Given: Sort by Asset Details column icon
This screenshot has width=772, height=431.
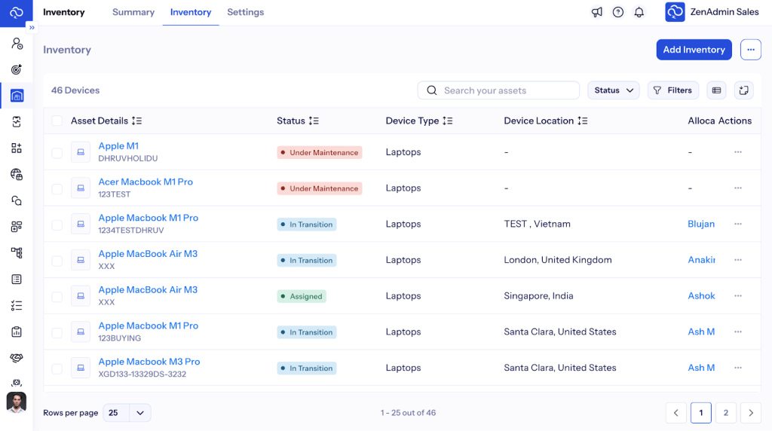Looking at the screenshot, I should click(136, 121).
